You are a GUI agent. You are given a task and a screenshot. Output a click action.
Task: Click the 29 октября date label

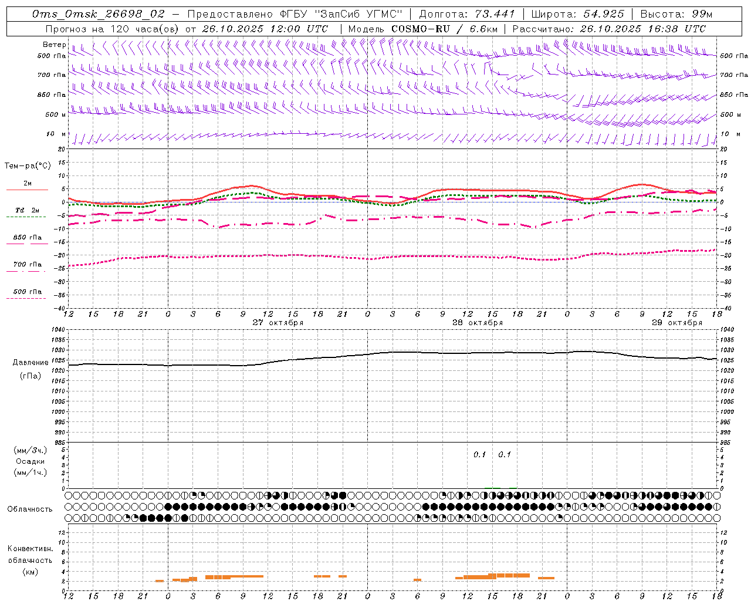(x=677, y=322)
